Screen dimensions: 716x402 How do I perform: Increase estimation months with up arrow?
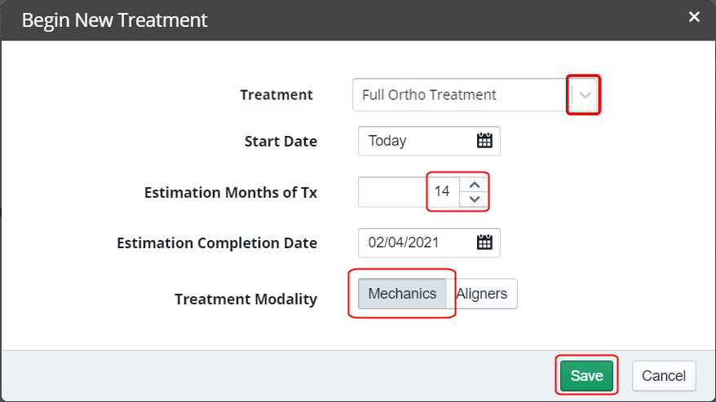pos(475,185)
